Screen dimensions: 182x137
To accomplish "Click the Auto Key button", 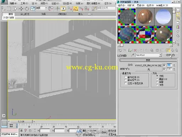I will click(112, 131).
